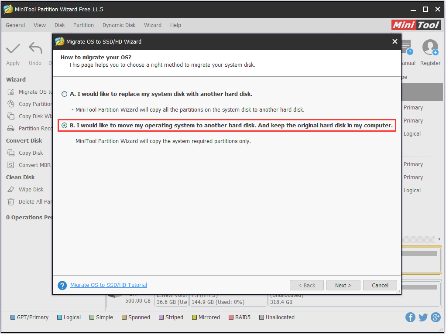Open the Twitter share icon
The height and width of the screenshot is (334, 446).
coord(423,317)
